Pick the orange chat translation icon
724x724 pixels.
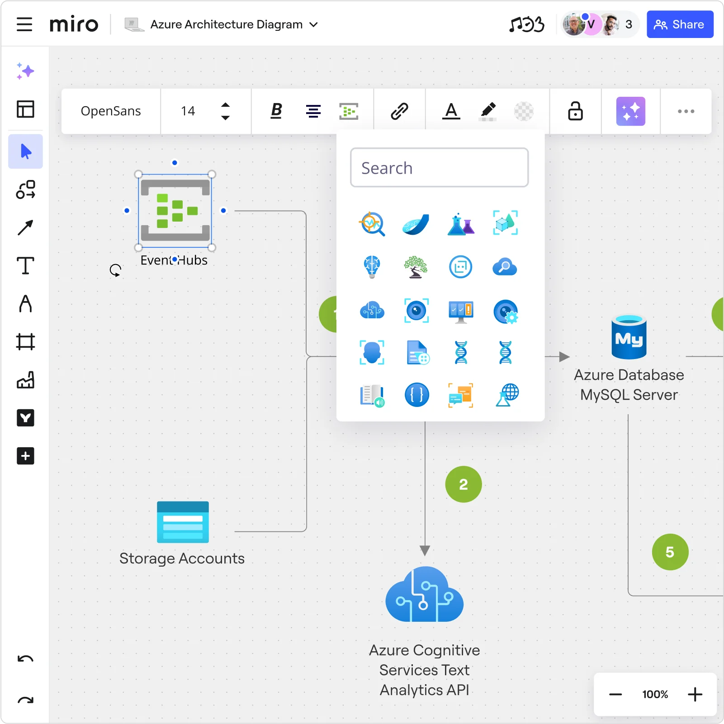click(x=461, y=395)
